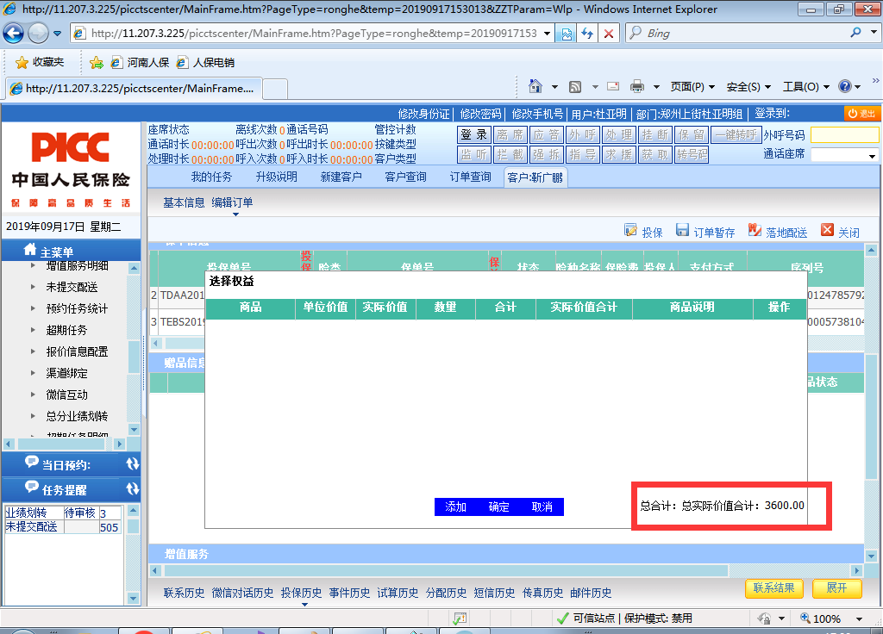
Task: Open the address bar history dropdown arrow
Action: (547, 34)
